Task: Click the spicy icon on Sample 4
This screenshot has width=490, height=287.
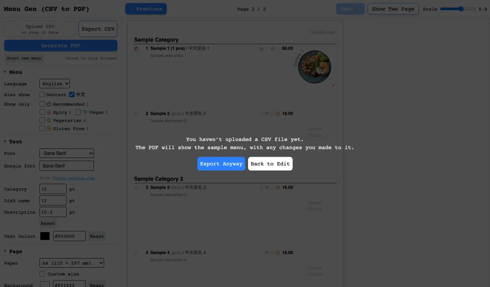Action: tap(261, 253)
